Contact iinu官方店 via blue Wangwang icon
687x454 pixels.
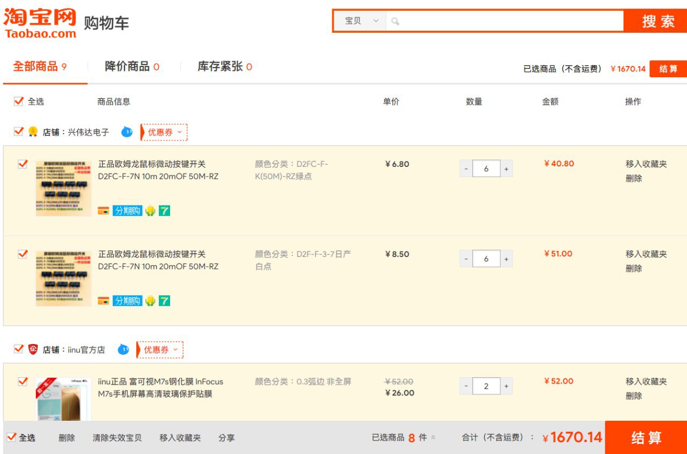(123, 349)
